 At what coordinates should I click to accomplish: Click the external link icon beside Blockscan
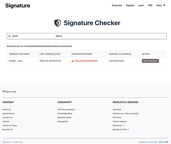coord(123,126)
